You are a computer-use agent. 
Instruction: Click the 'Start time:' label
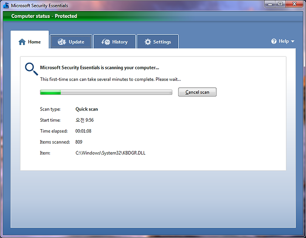[x=50, y=120]
